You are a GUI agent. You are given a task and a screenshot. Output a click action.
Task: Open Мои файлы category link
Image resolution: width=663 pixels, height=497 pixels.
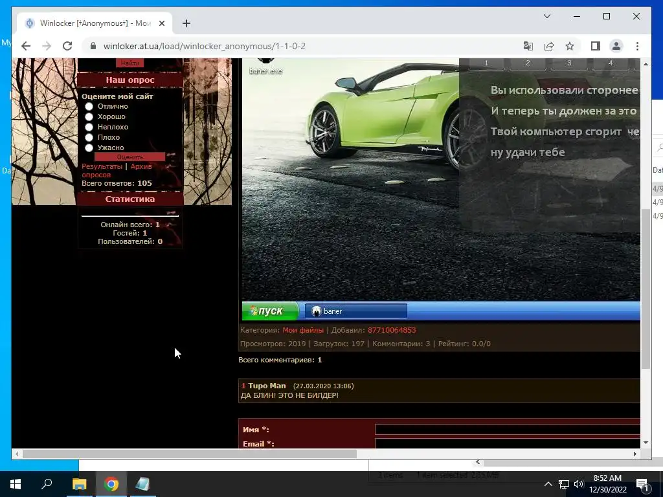click(303, 330)
